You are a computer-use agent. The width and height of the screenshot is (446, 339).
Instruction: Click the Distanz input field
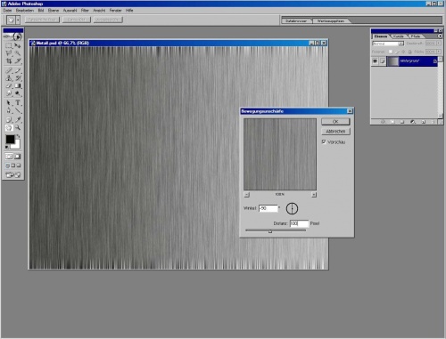[x=299, y=223]
